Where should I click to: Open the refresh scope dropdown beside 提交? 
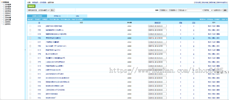pos(38,10)
